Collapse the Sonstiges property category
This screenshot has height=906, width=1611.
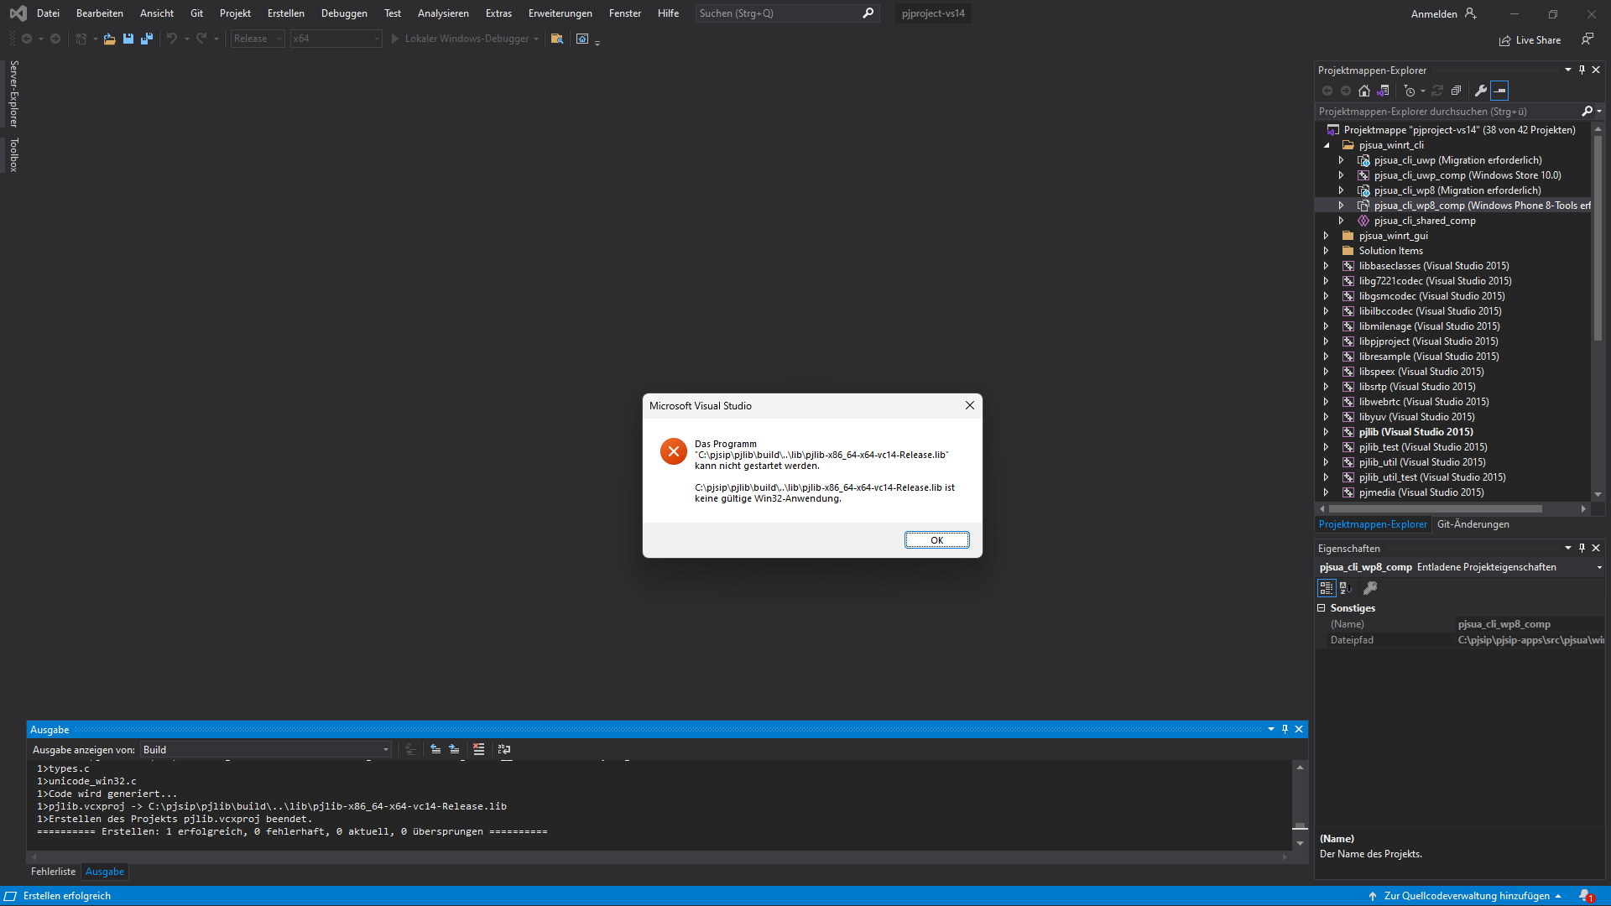click(1322, 608)
